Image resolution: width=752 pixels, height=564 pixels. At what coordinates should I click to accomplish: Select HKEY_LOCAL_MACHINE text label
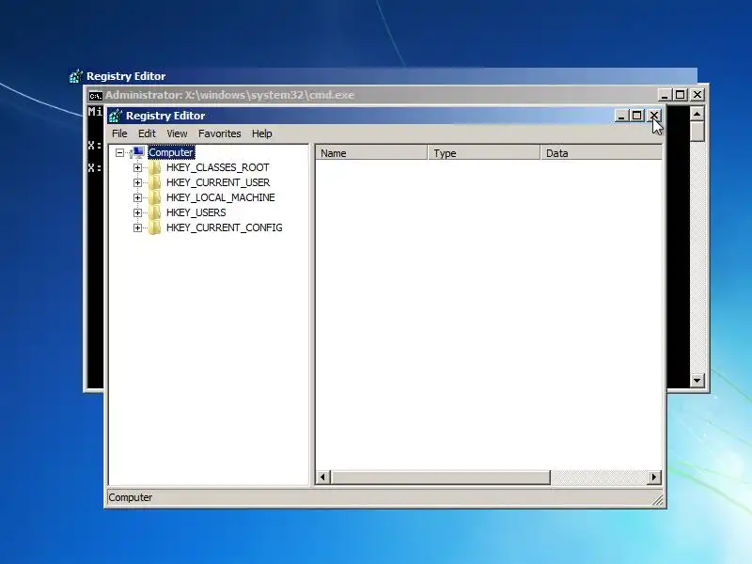point(221,197)
